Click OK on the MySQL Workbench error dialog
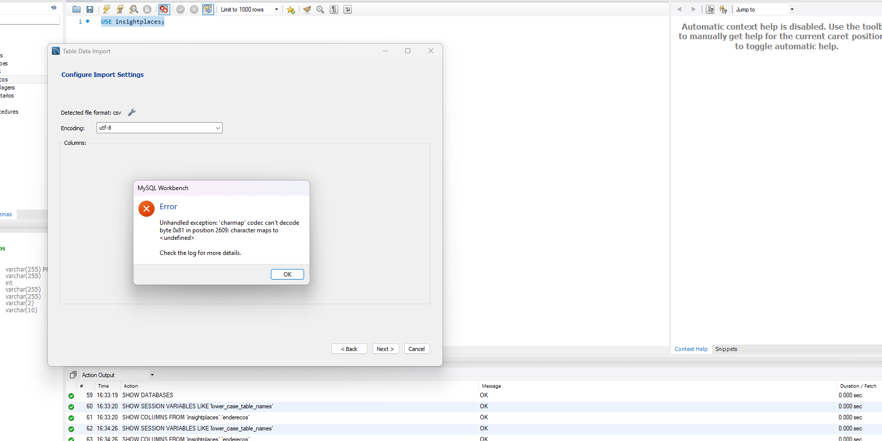 click(x=287, y=275)
